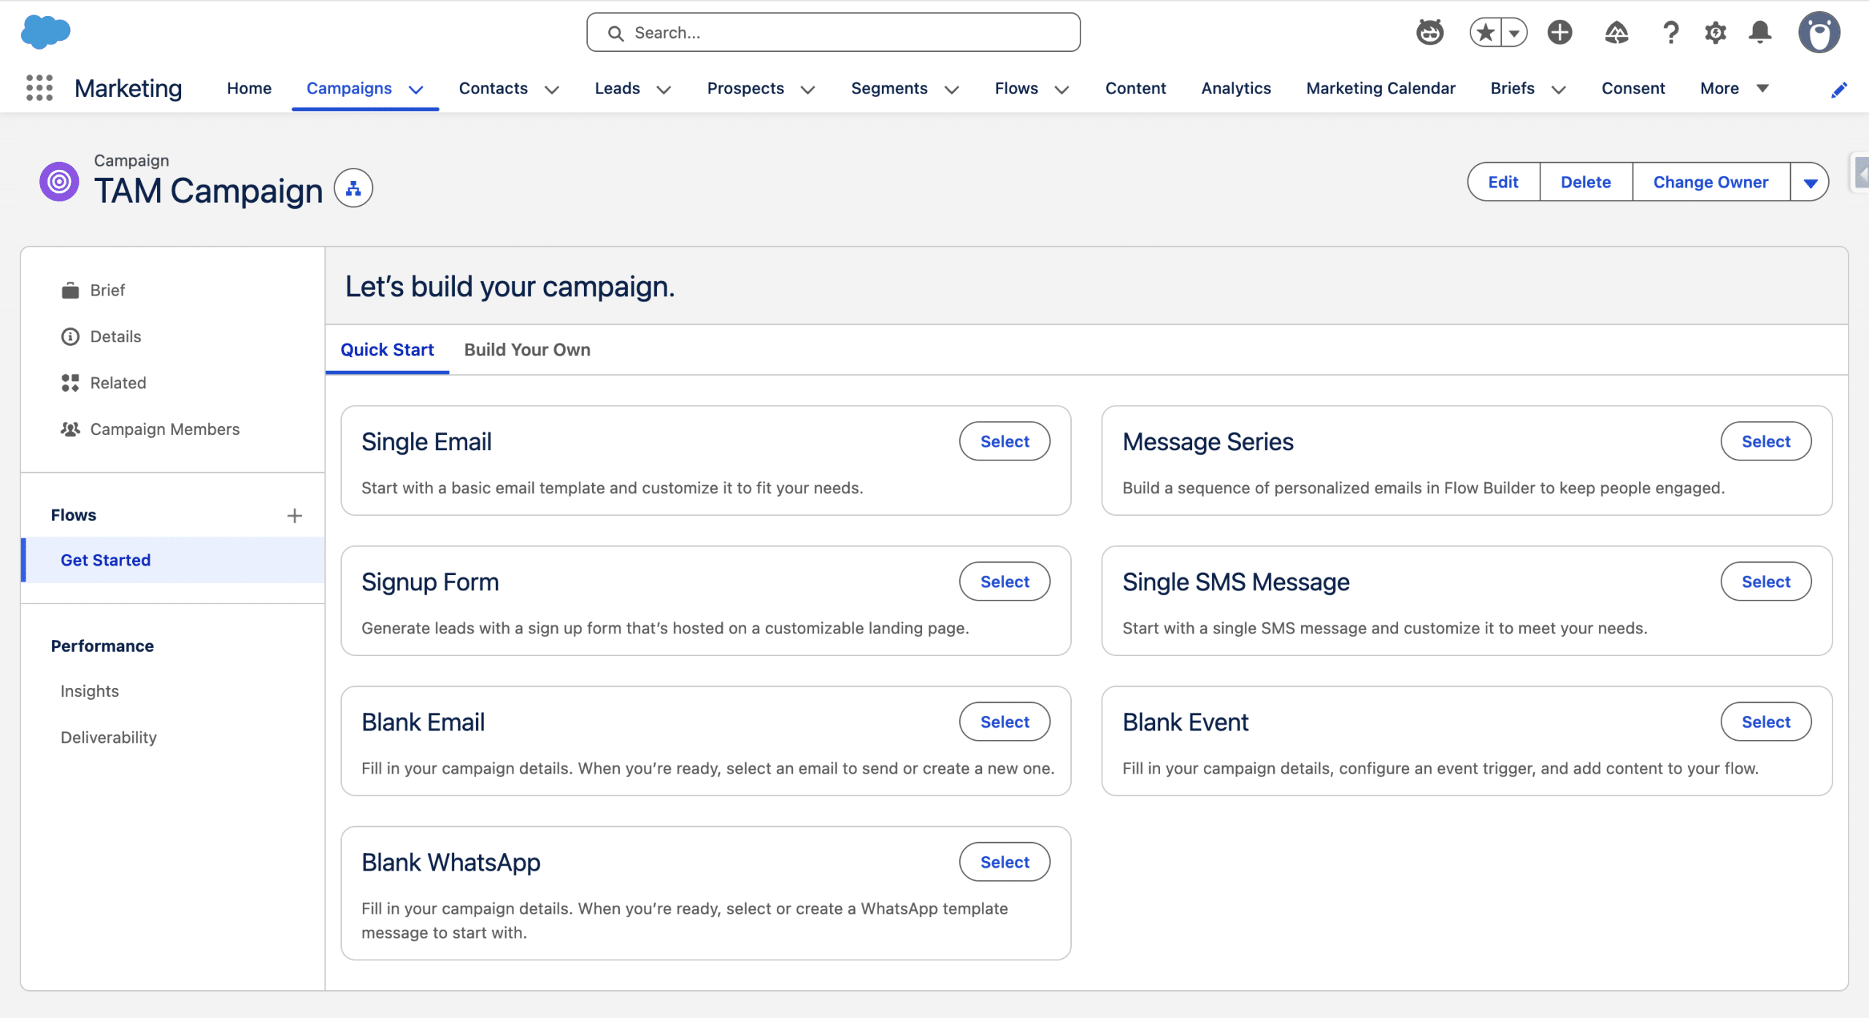Expand the Campaigns nav dropdown chevron
This screenshot has height=1018, width=1869.
[416, 89]
